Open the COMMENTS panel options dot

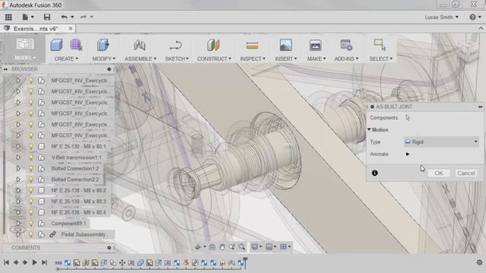(x=109, y=248)
